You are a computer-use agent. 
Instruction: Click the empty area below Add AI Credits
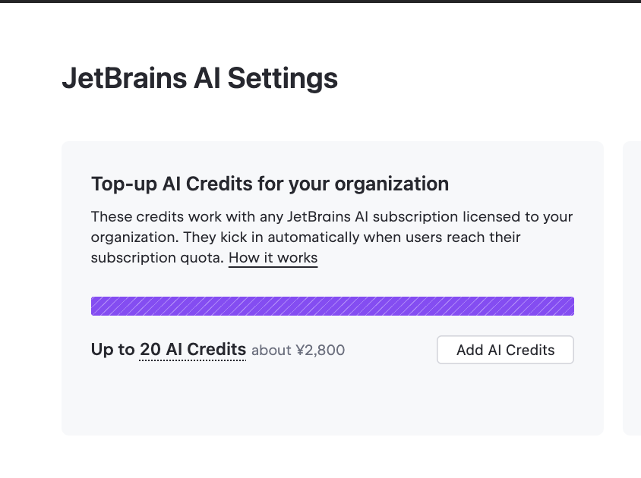pos(505,398)
